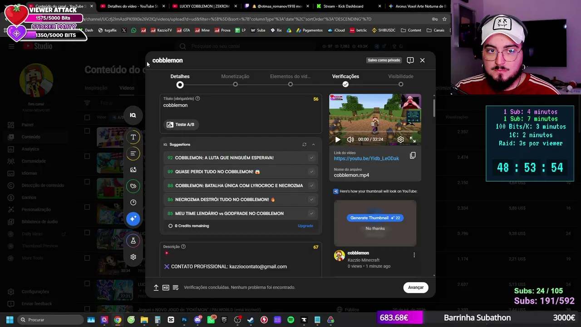
Task: Go to the Verificações step
Action: point(345,80)
